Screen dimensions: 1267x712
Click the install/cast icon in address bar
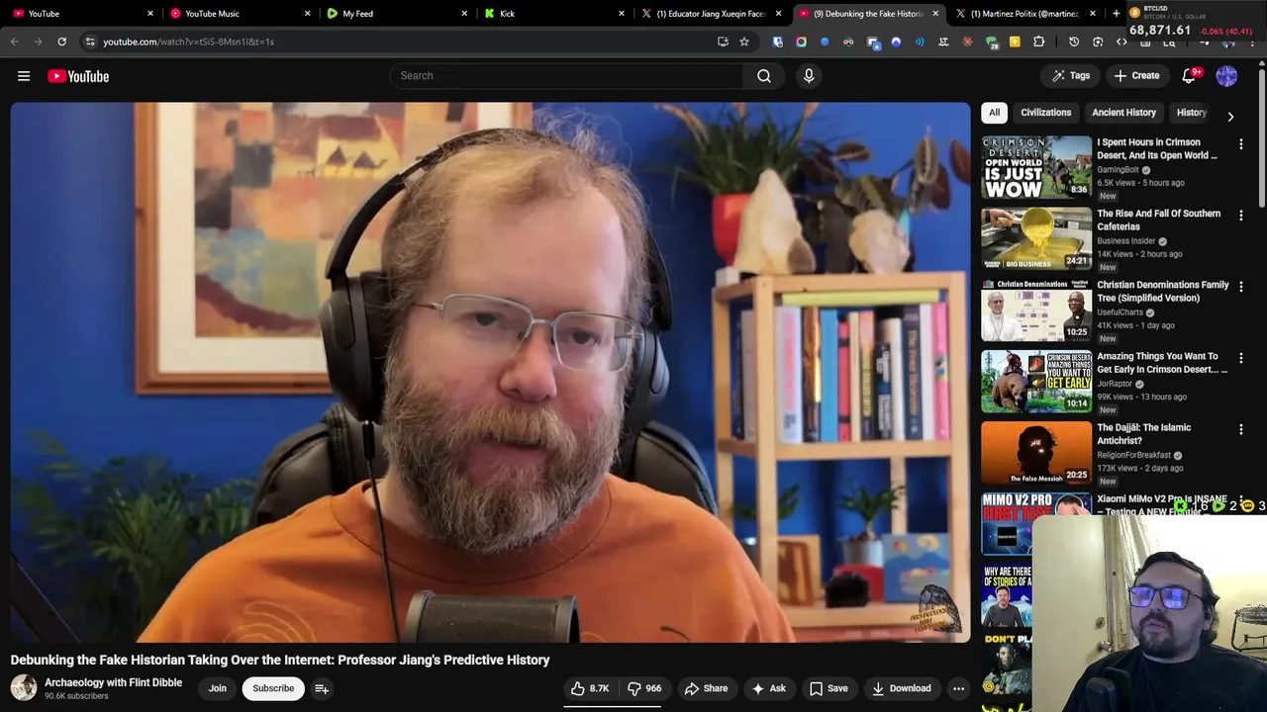[x=723, y=42]
